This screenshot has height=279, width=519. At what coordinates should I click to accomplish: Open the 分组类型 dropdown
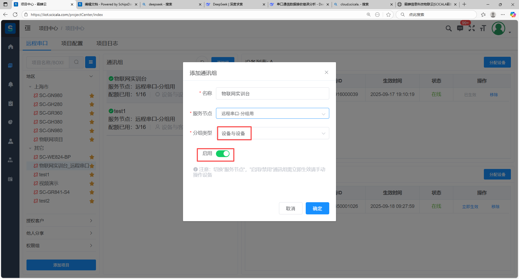272,133
